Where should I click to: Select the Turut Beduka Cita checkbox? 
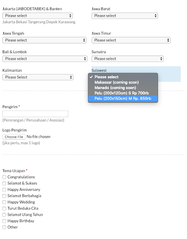pyautogui.click(x=4, y=209)
